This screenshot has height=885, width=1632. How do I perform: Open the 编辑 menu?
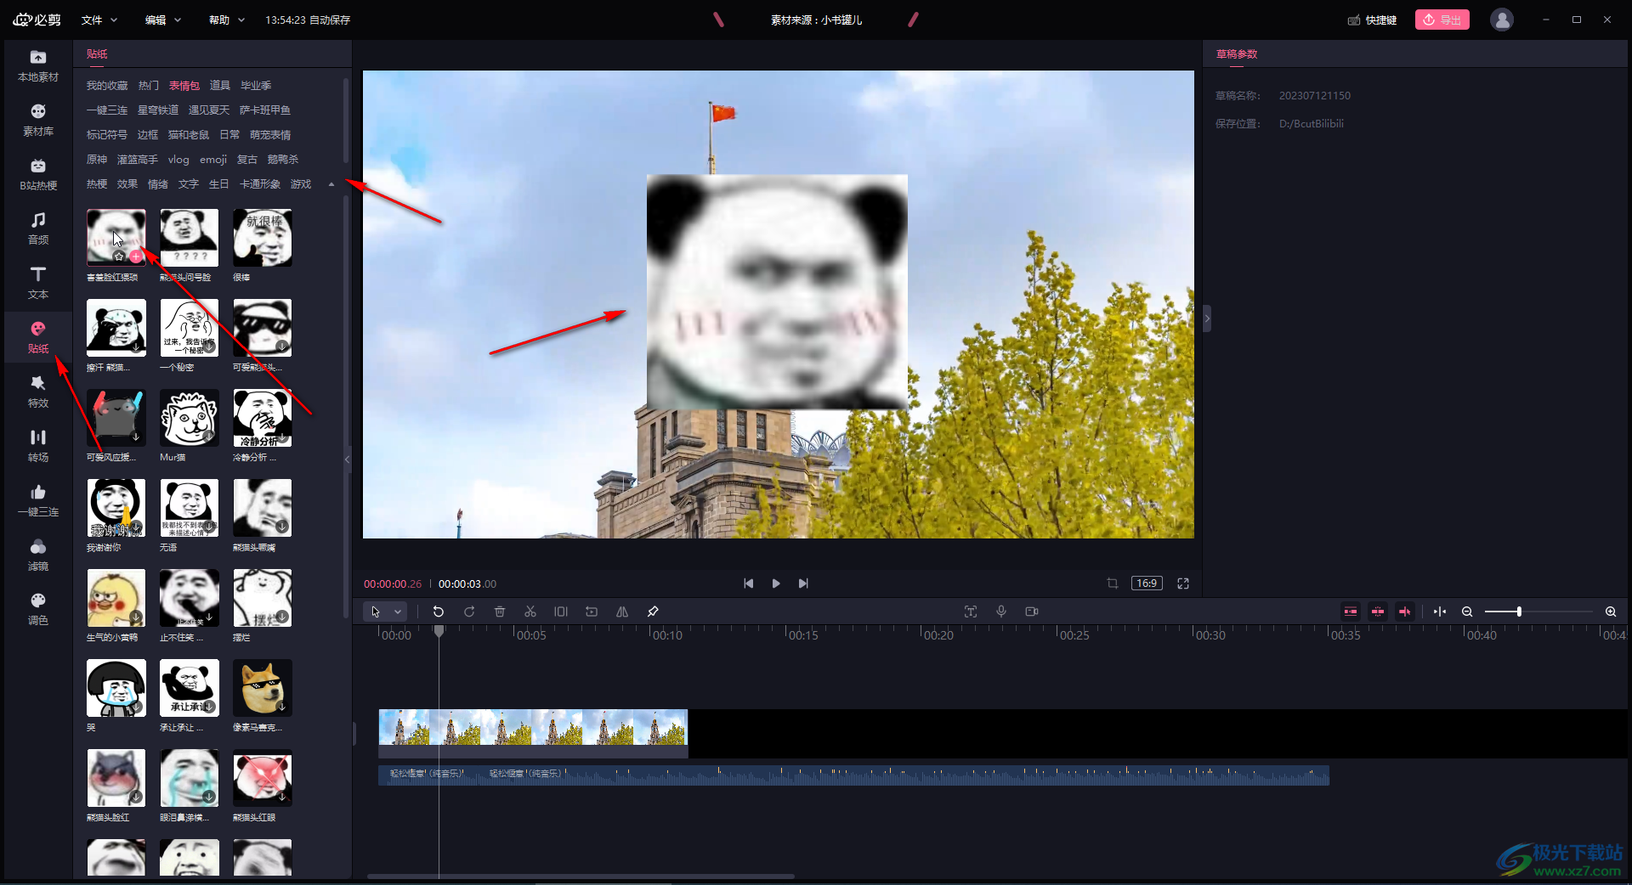pyautogui.click(x=162, y=20)
